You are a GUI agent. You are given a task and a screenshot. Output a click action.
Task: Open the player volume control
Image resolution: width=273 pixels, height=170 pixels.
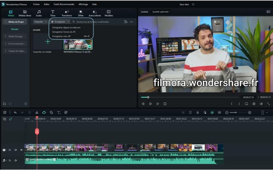[x=261, y=104]
